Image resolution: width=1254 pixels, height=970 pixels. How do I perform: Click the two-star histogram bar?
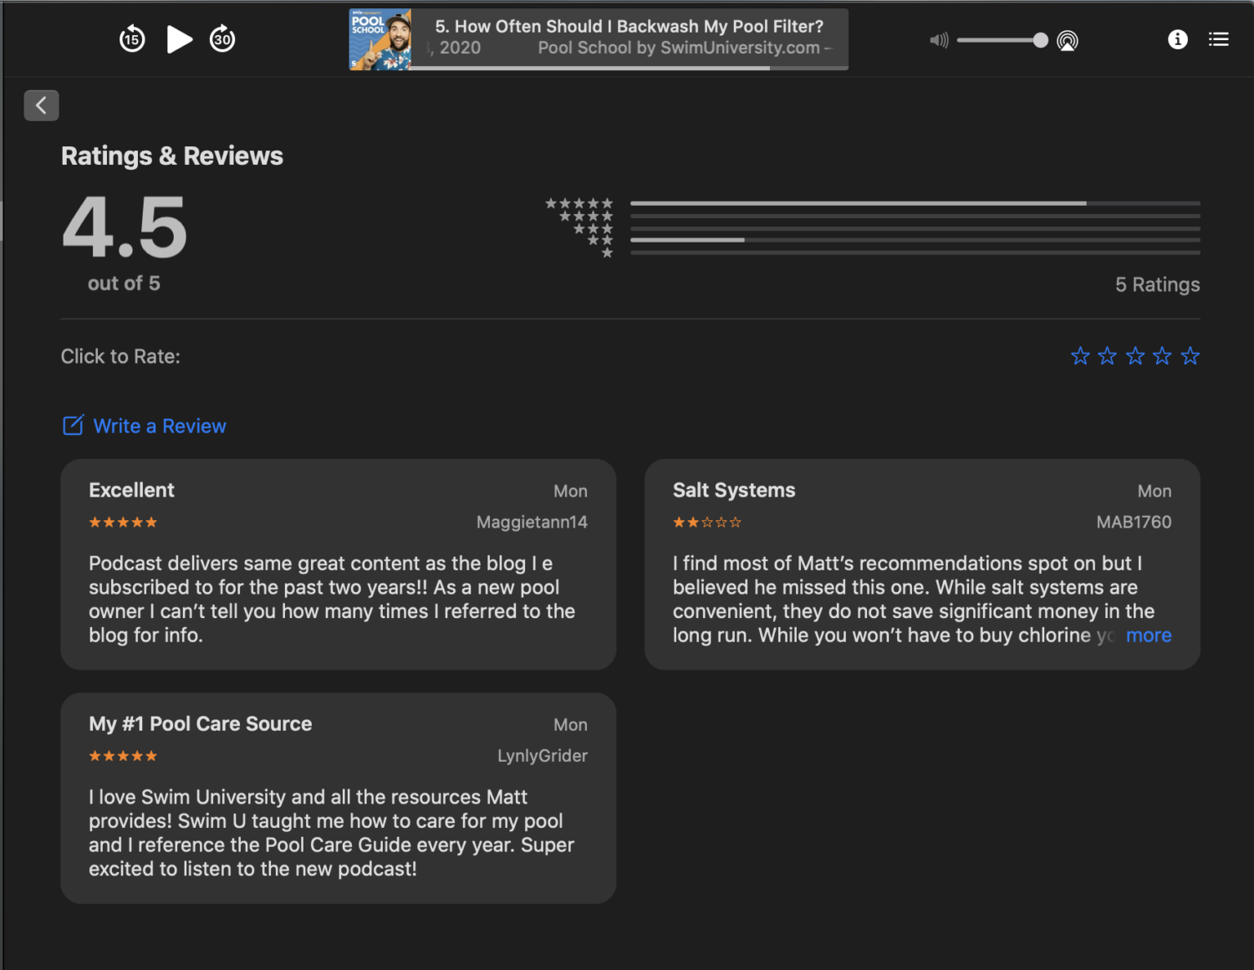tap(915, 240)
